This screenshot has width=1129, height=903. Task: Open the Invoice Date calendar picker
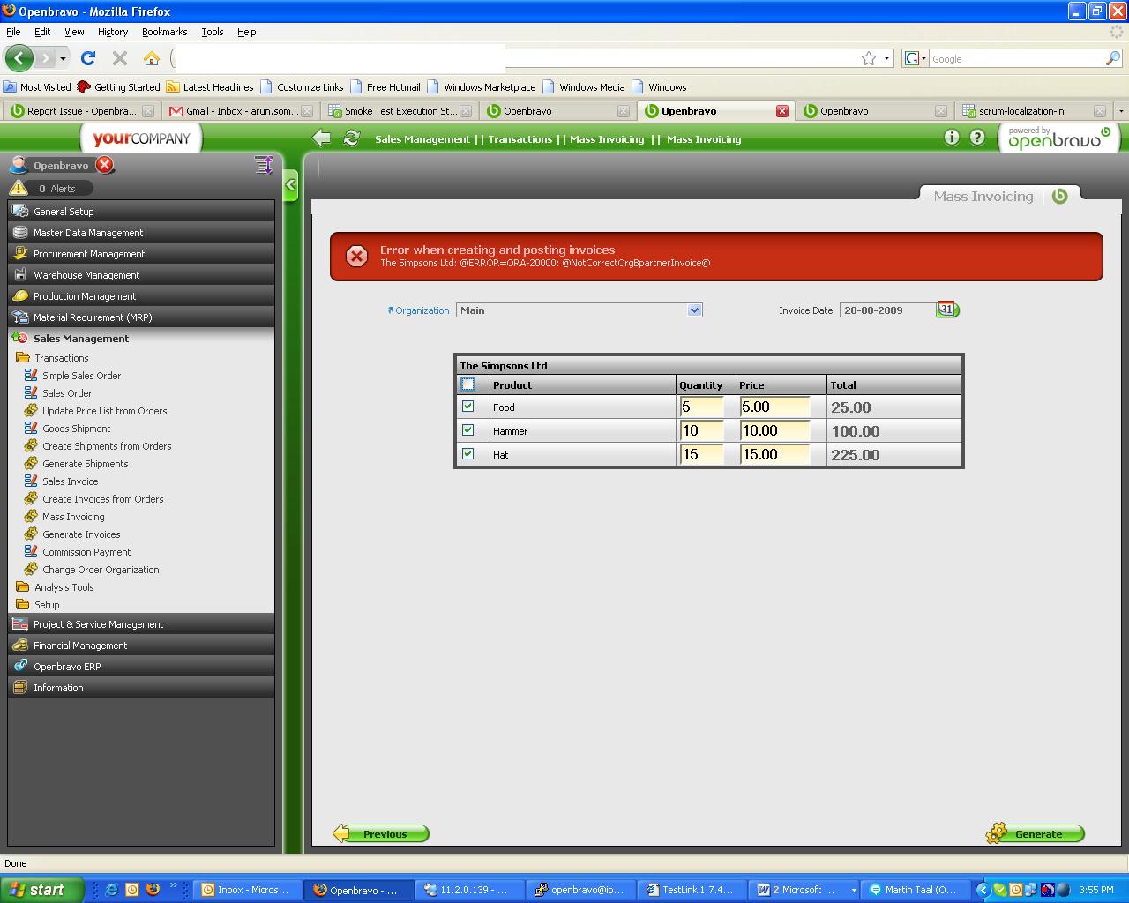point(947,310)
